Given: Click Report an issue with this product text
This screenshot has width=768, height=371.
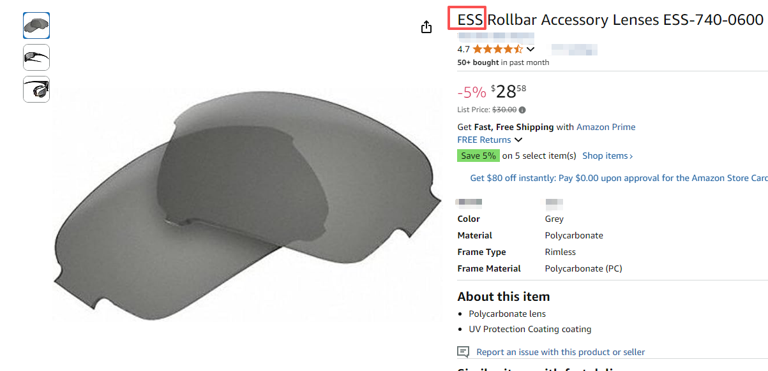Looking at the screenshot, I should pos(561,352).
